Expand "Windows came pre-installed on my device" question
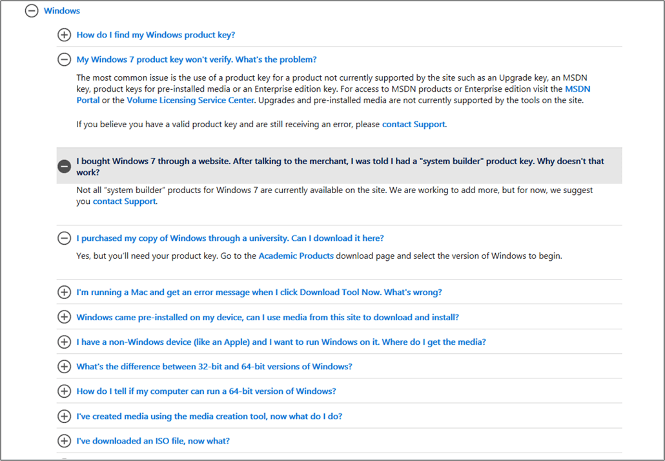Screen dimensions: 665x461 pos(64,317)
